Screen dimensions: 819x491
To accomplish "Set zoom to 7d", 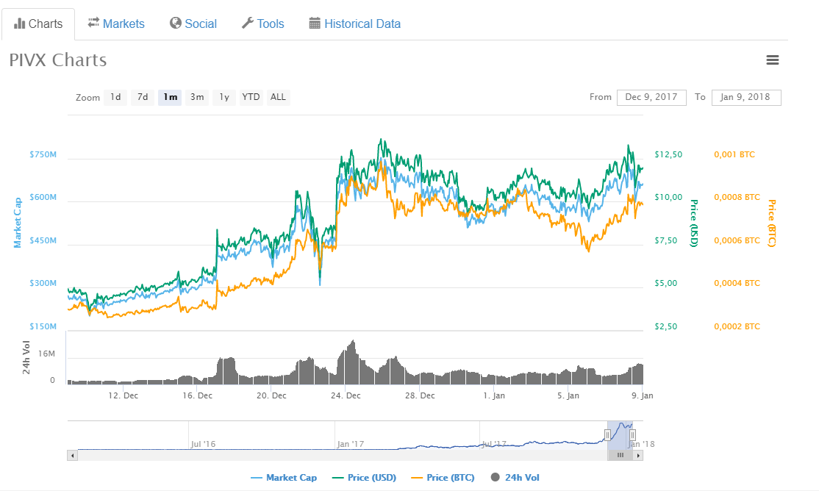I will tap(143, 97).
